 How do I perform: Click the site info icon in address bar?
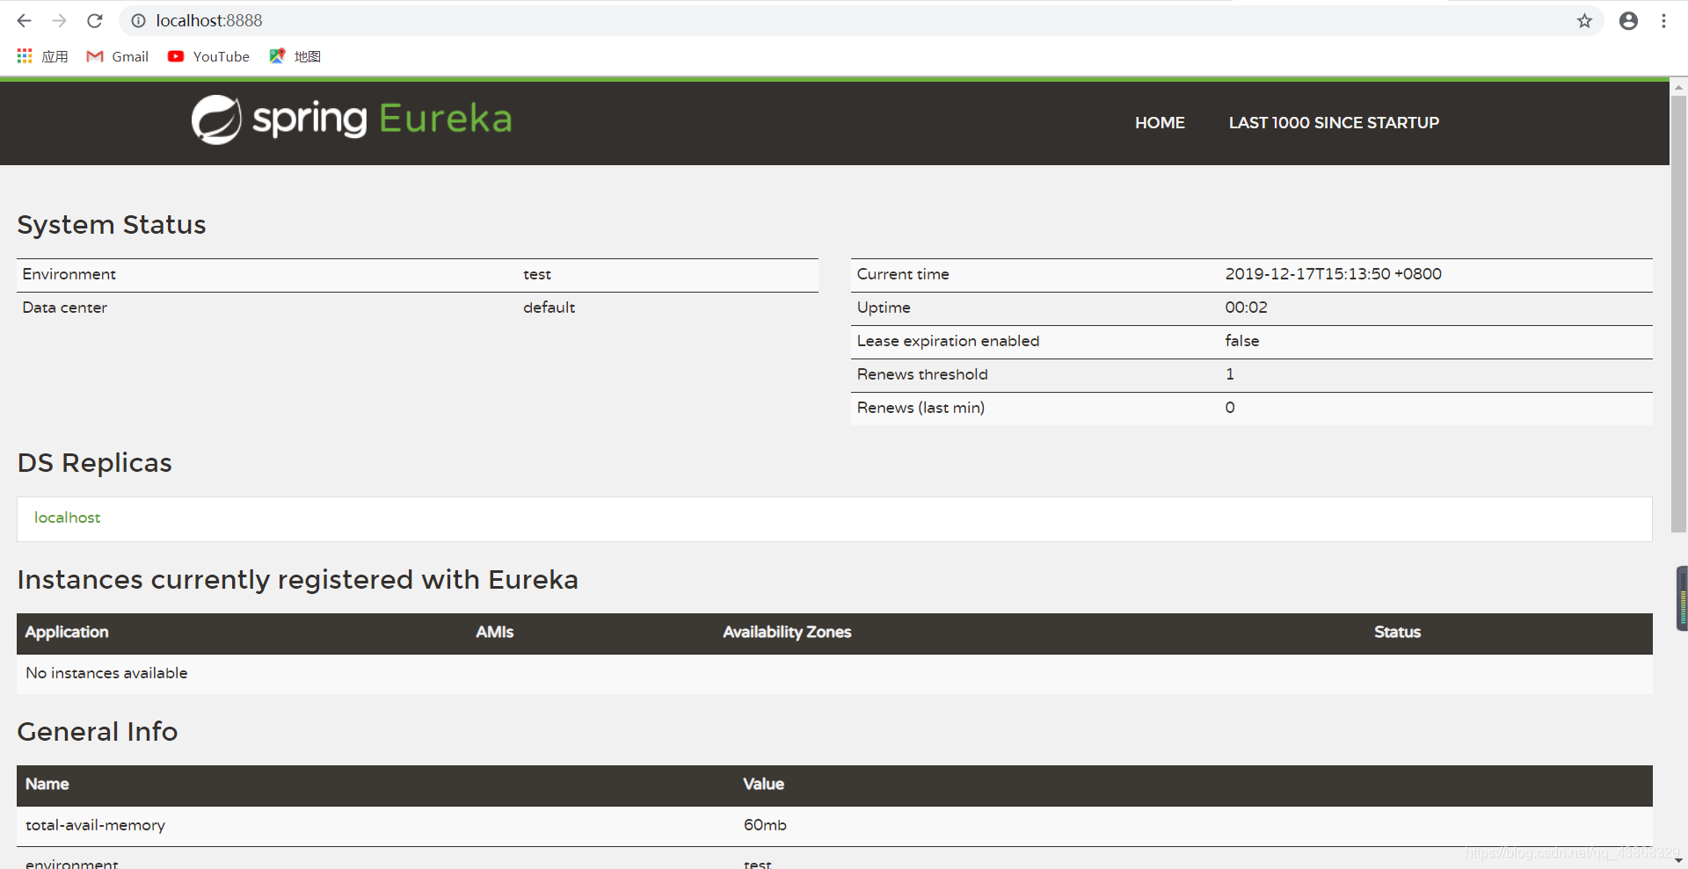click(138, 20)
